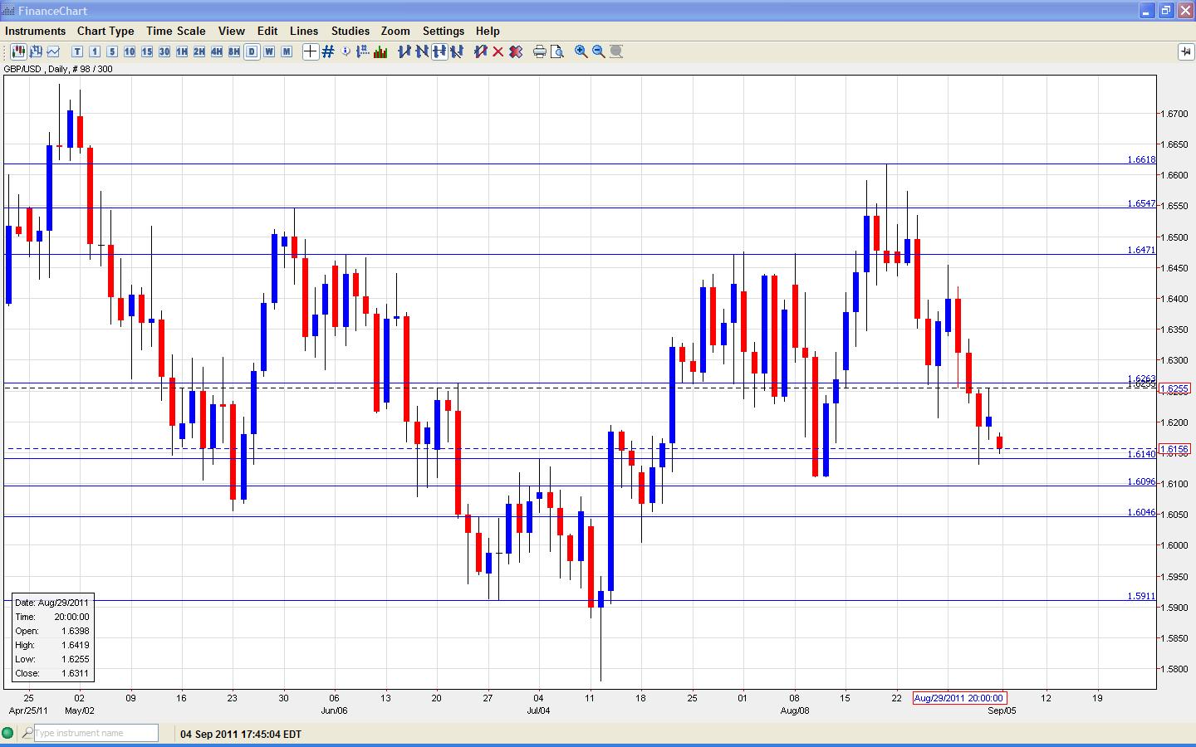Choose the second diagonal line drawing tool
The height and width of the screenshot is (747, 1196).
point(422,51)
